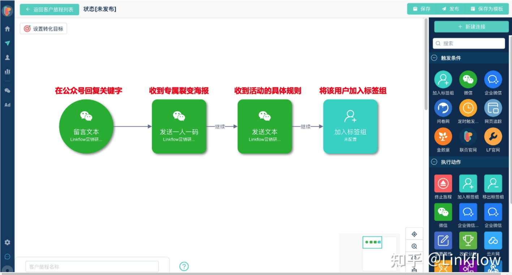The image size is (512, 275).
Task: Collapse the 执行动作 section
Action: [x=434, y=162]
